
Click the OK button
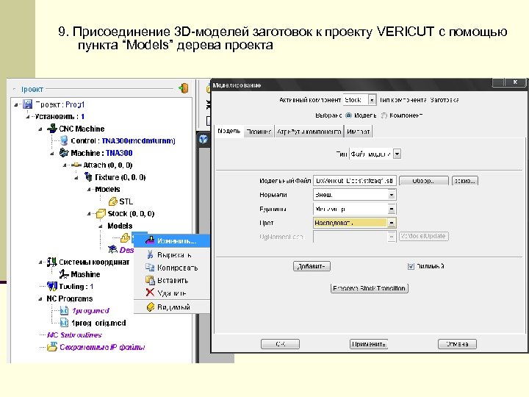point(280,344)
